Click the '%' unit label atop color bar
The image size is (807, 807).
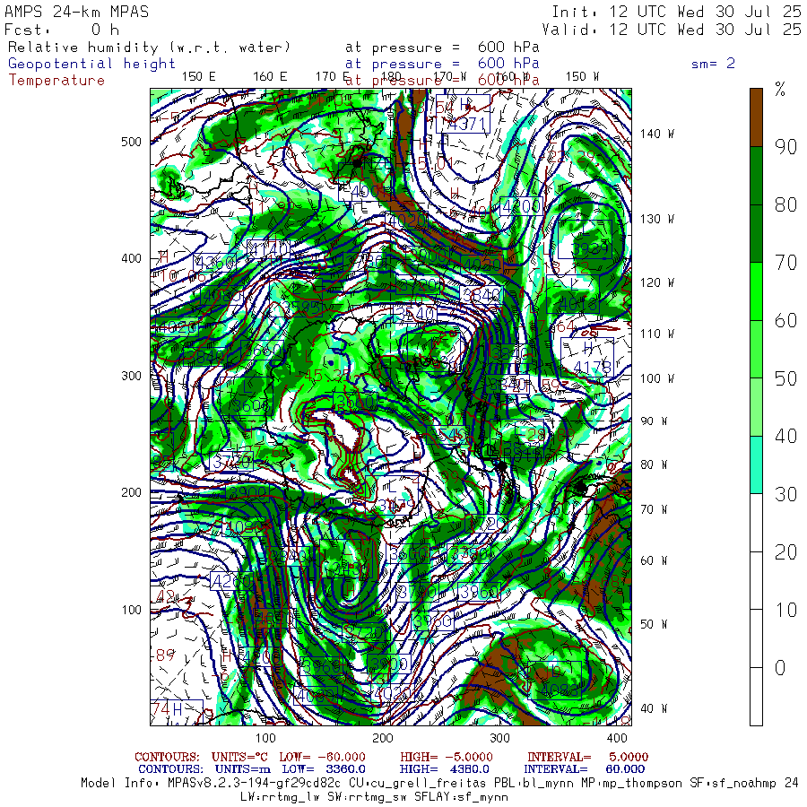tap(780, 90)
